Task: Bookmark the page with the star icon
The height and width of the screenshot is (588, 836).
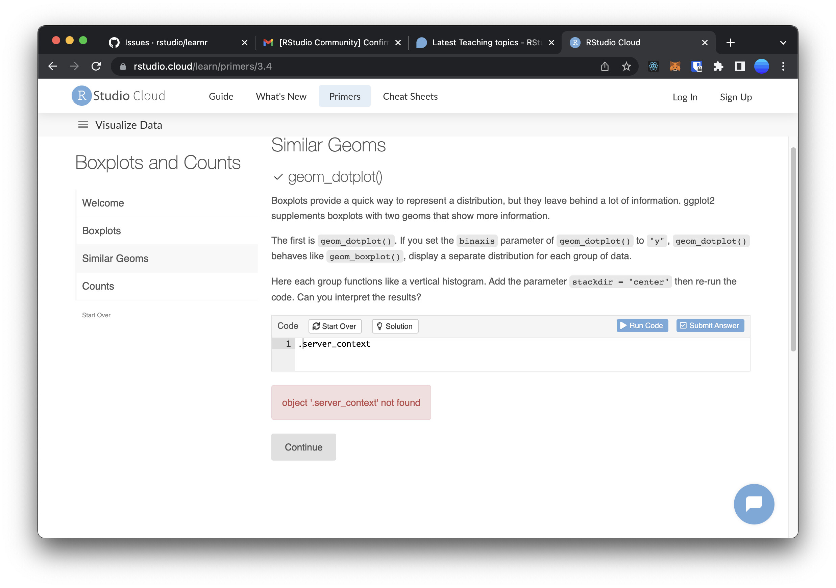Action: tap(626, 66)
